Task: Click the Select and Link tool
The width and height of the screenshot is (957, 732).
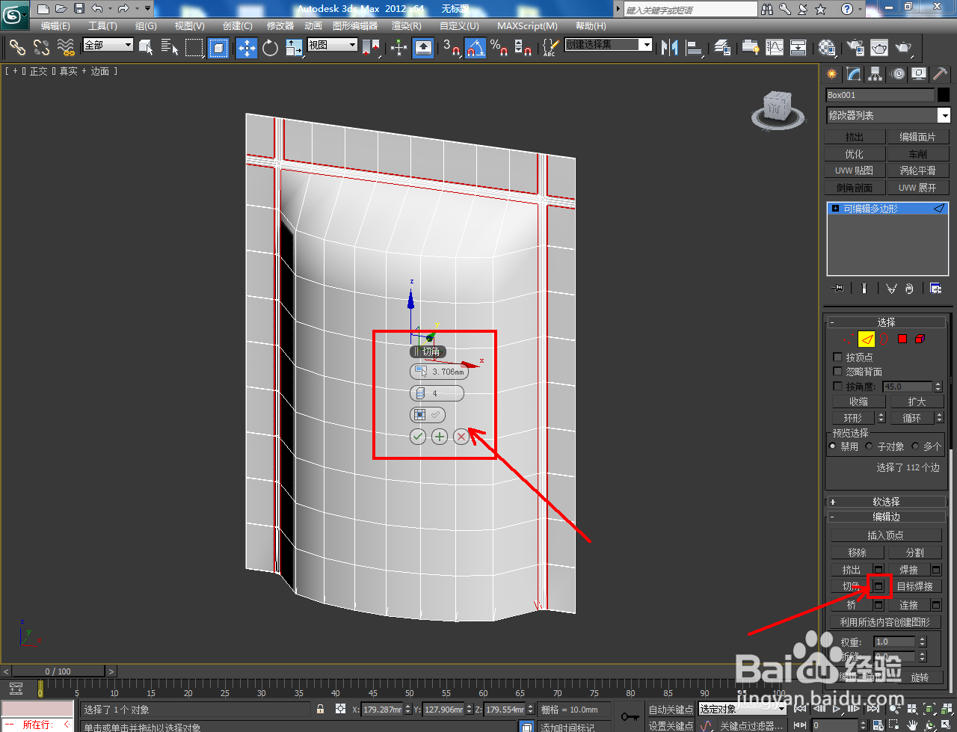Action: click(x=17, y=48)
